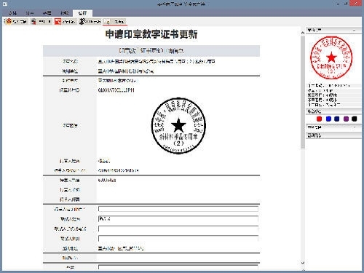This screenshot has height=273, width=364.
Task: Pick the bright blue seal color swatch
Action: coord(328,119)
